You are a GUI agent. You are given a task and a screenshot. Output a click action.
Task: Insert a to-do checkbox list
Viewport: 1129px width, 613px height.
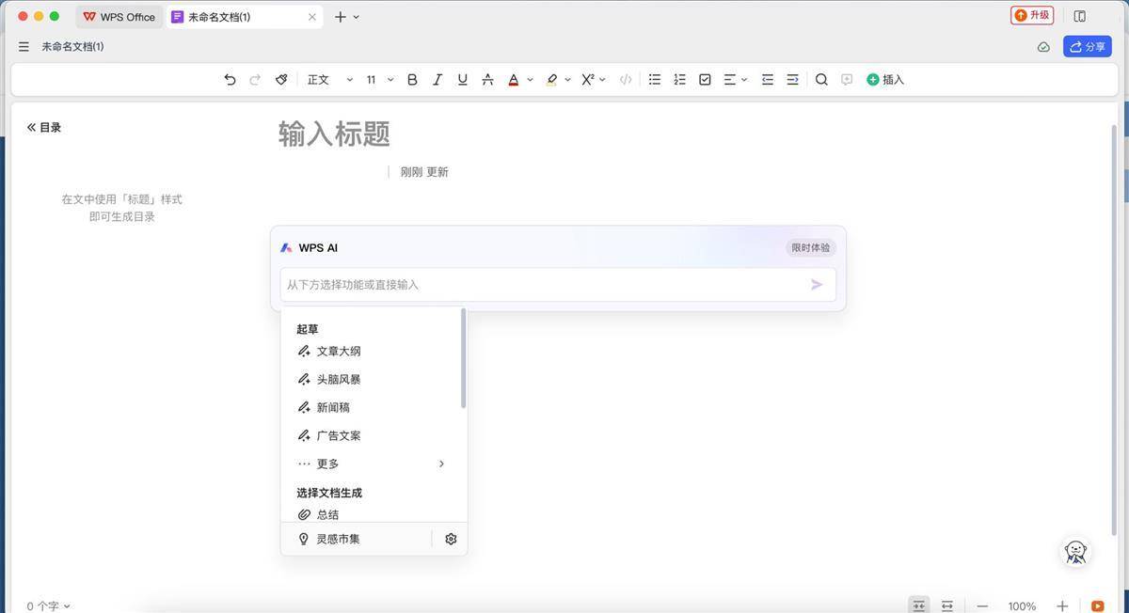coord(705,80)
